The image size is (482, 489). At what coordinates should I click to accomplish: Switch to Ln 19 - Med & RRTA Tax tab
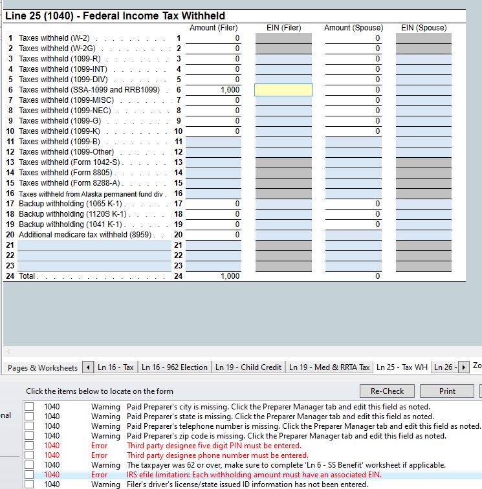pos(329,367)
